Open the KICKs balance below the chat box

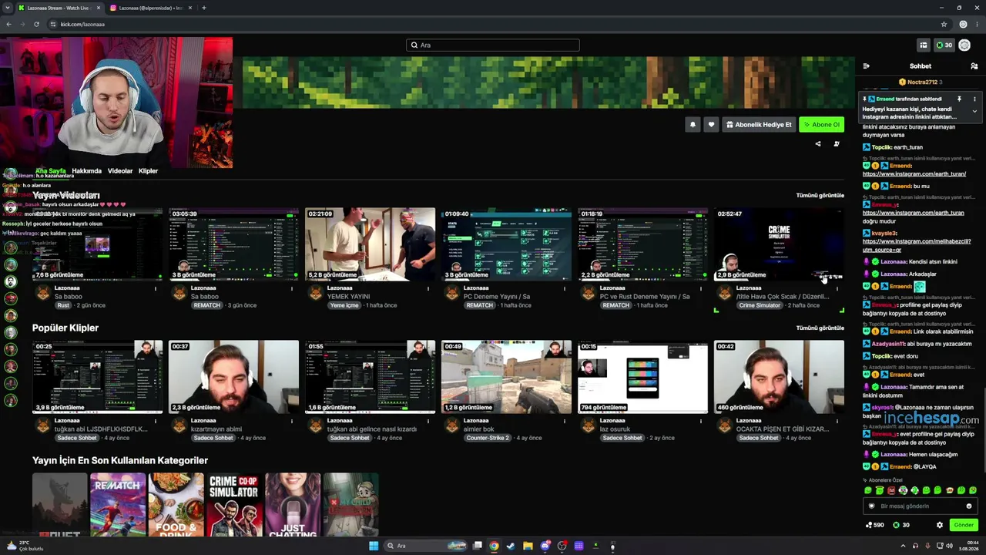tap(900, 525)
